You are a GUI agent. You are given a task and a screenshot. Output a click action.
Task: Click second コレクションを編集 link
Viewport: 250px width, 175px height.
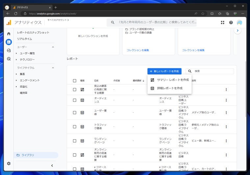[x=193, y=50]
